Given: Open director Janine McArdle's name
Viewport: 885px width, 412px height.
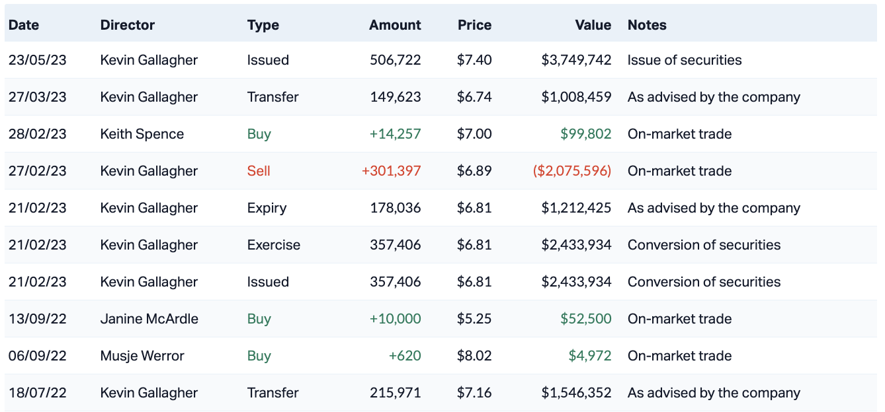Looking at the screenshot, I should pos(149,319).
